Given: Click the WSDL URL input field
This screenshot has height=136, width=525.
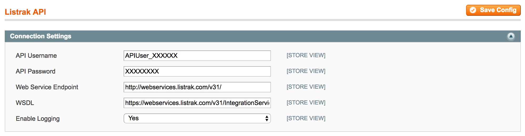Looking at the screenshot, I should 197,103.
